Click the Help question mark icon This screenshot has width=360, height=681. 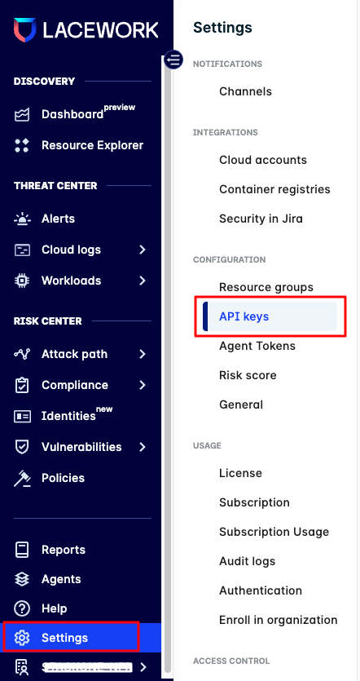pyautogui.click(x=22, y=608)
